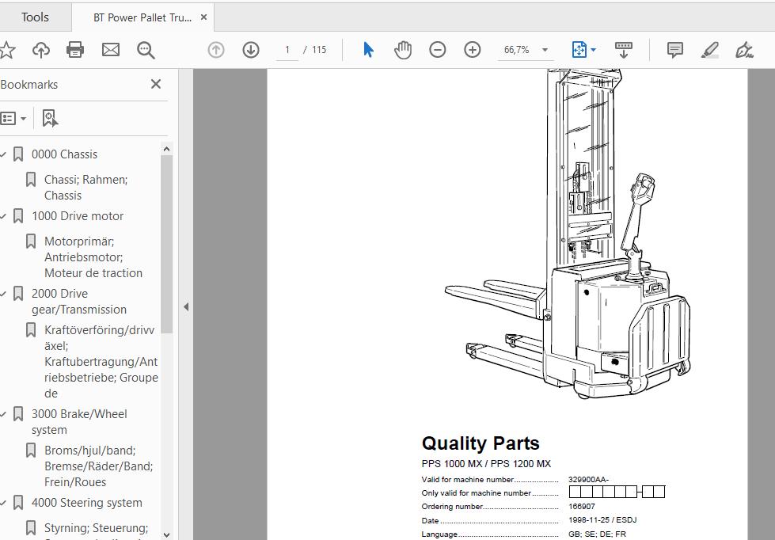Open Broms/hjul/band bookmark
Screen dimensions: 775x540
click(x=98, y=466)
